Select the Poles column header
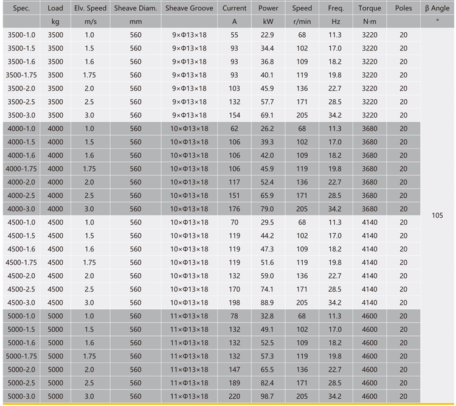Screen dimensions: 456x406 [x=404, y=9]
